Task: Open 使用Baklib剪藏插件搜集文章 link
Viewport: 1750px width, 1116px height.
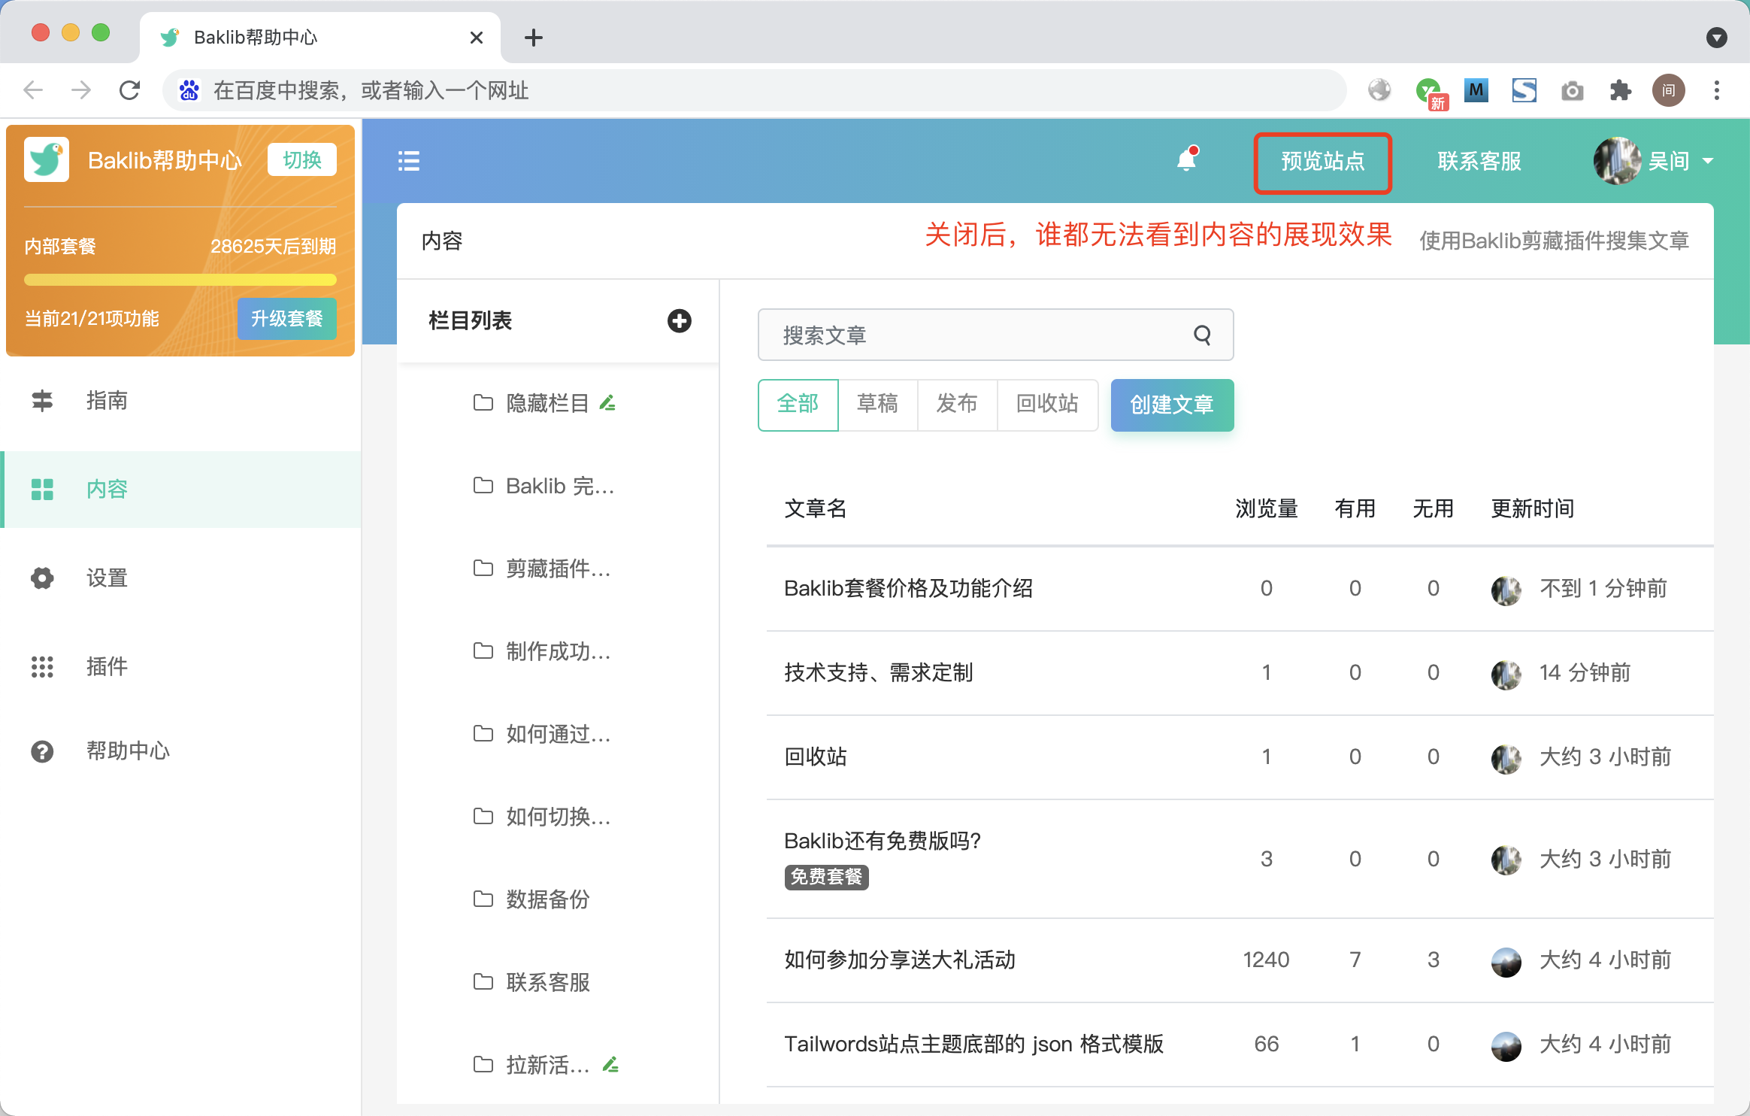Action: pyautogui.click(x=1555, y=241)
